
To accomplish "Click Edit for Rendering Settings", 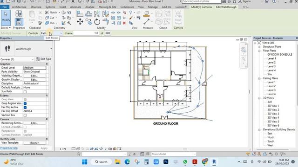I will pos(34,123).
